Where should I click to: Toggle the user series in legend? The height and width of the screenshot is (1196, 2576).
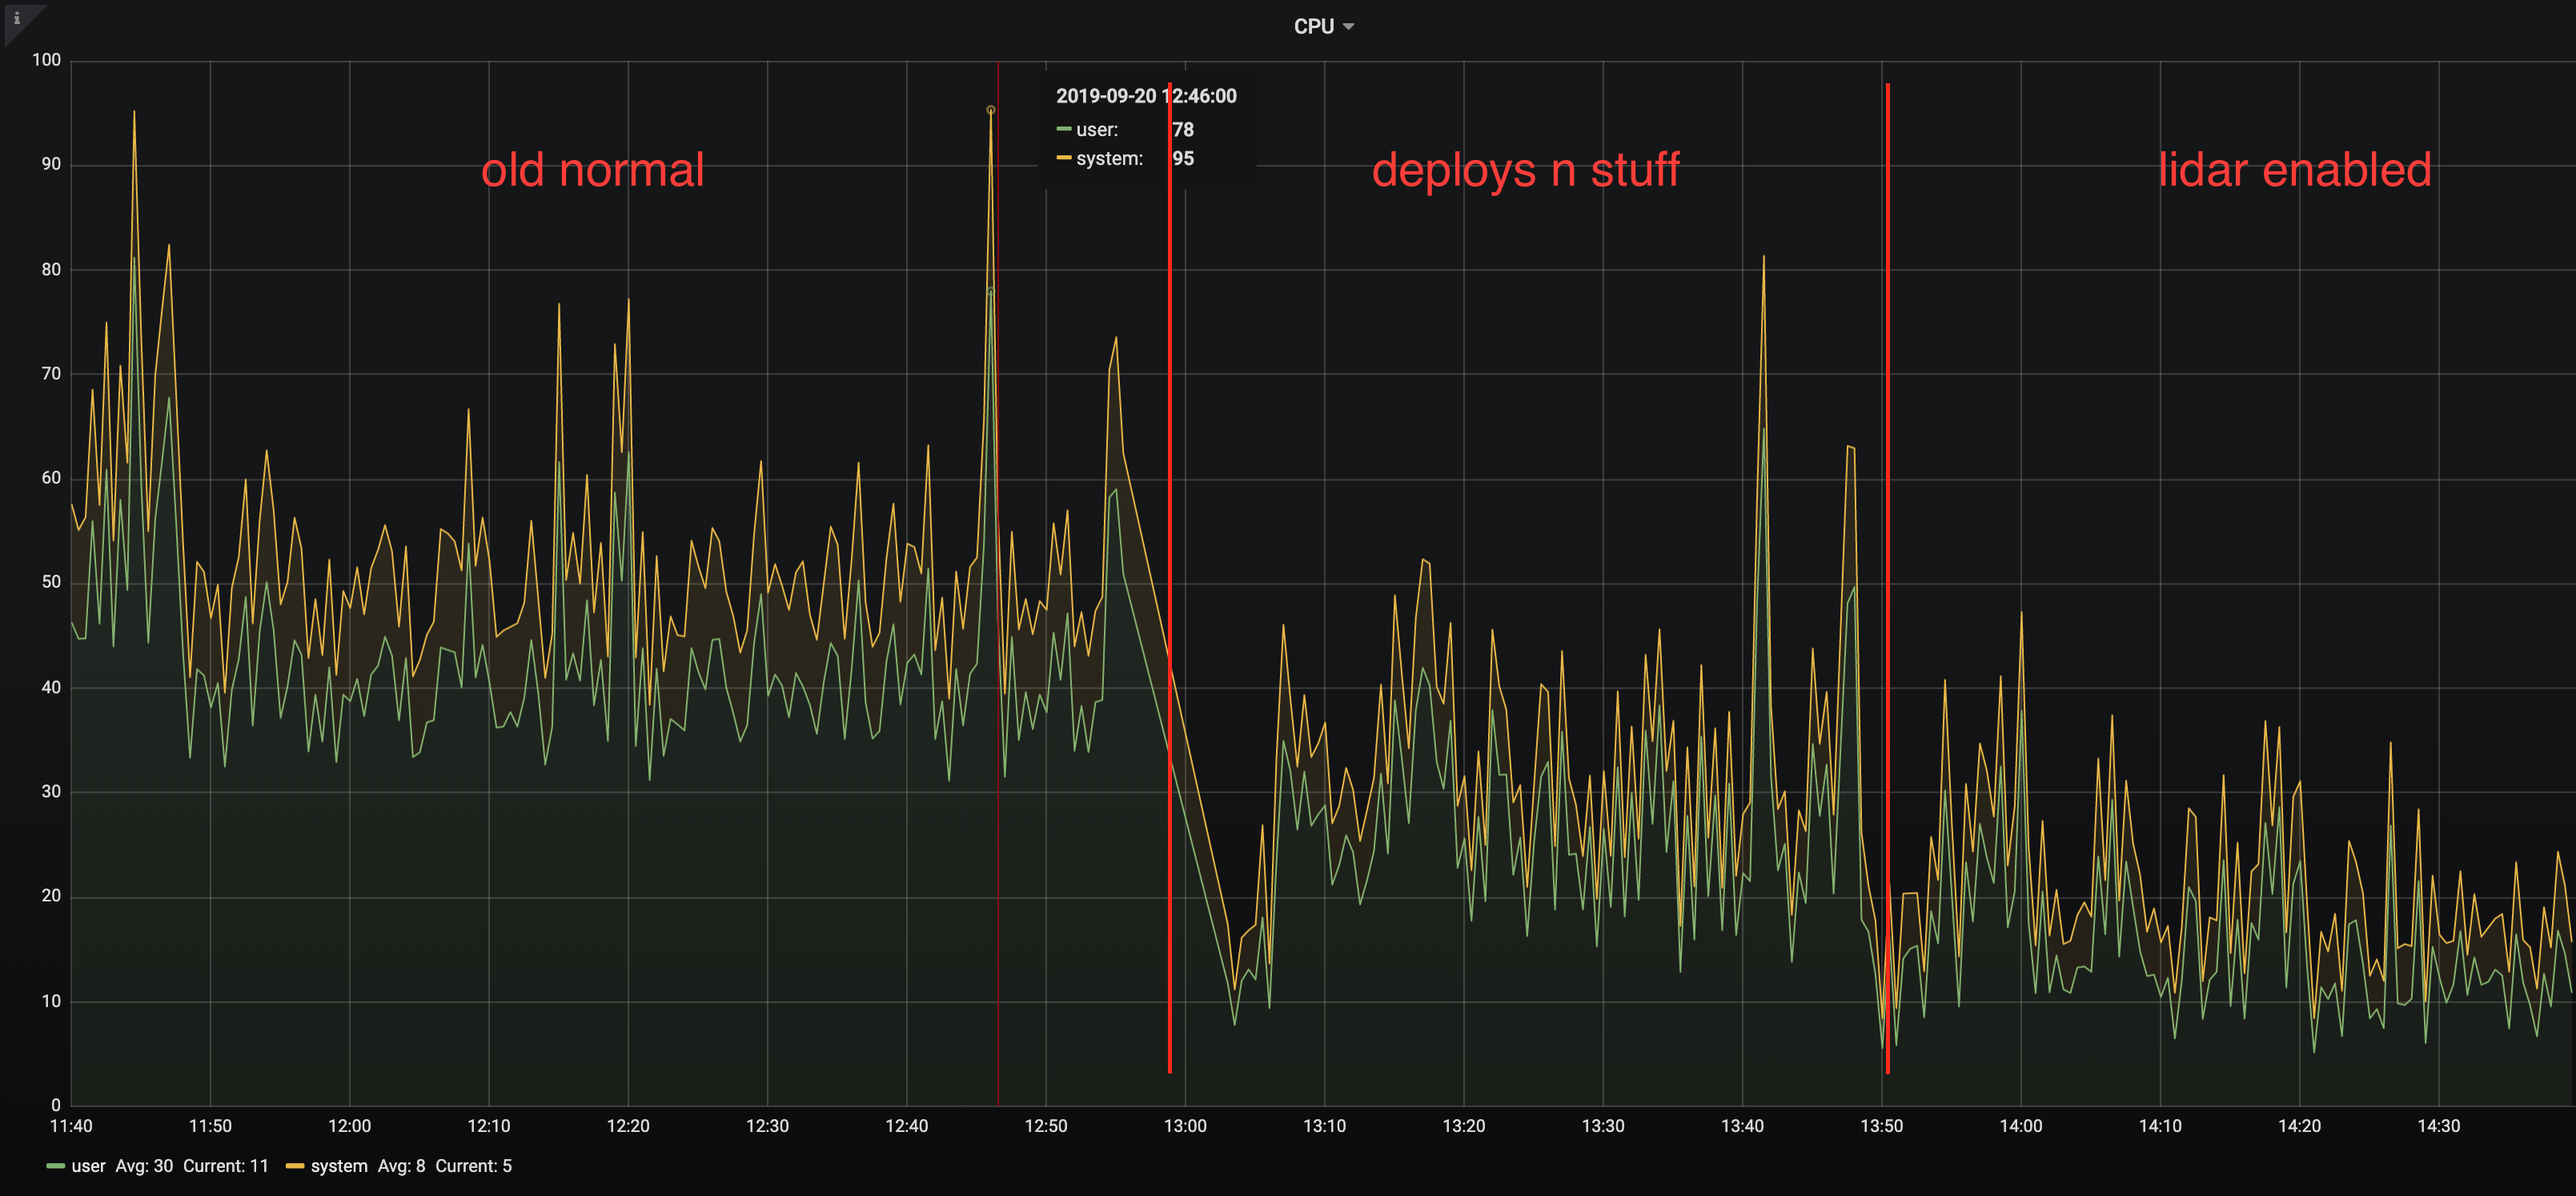point(88,1166)
